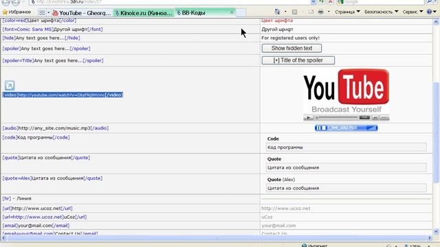Click the Read Mail icon
Viewport: 440px width, 247px height.
coord(311,12)
